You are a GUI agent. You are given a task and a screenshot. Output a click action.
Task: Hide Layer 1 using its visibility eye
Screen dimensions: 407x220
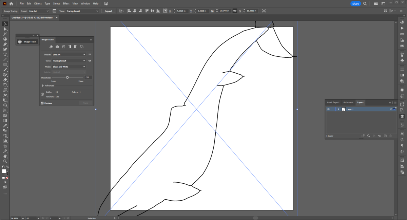328,109
